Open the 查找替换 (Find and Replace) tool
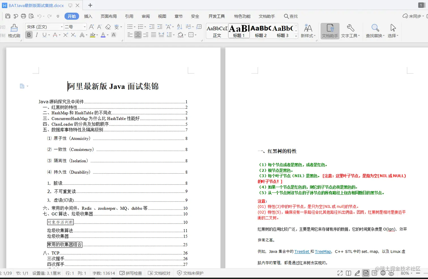Image resolution: width=428 pixels, height=279 pixels. pyautogui.click(x=374, y=31)
